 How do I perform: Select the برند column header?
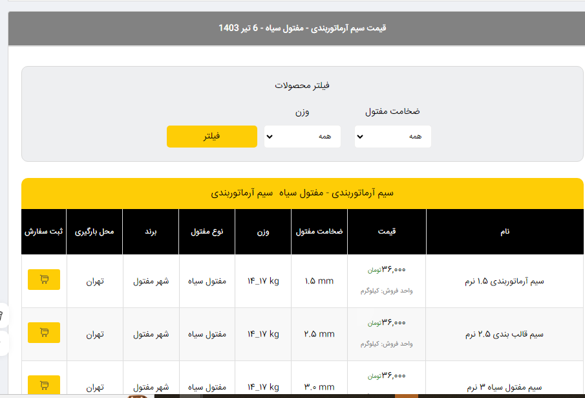tap(151, 231)
